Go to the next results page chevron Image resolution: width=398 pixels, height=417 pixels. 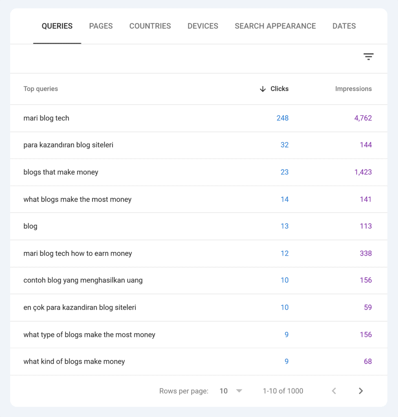(x=361, y=391)
